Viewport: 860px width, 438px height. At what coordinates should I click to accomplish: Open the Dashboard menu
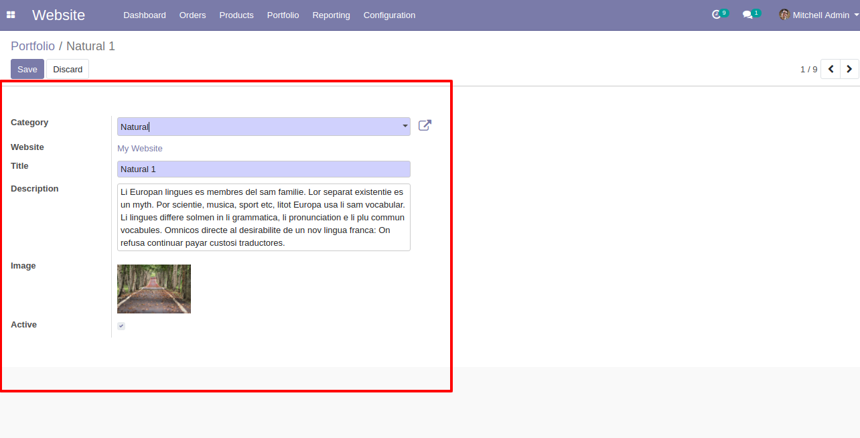(x=145, y=15)
